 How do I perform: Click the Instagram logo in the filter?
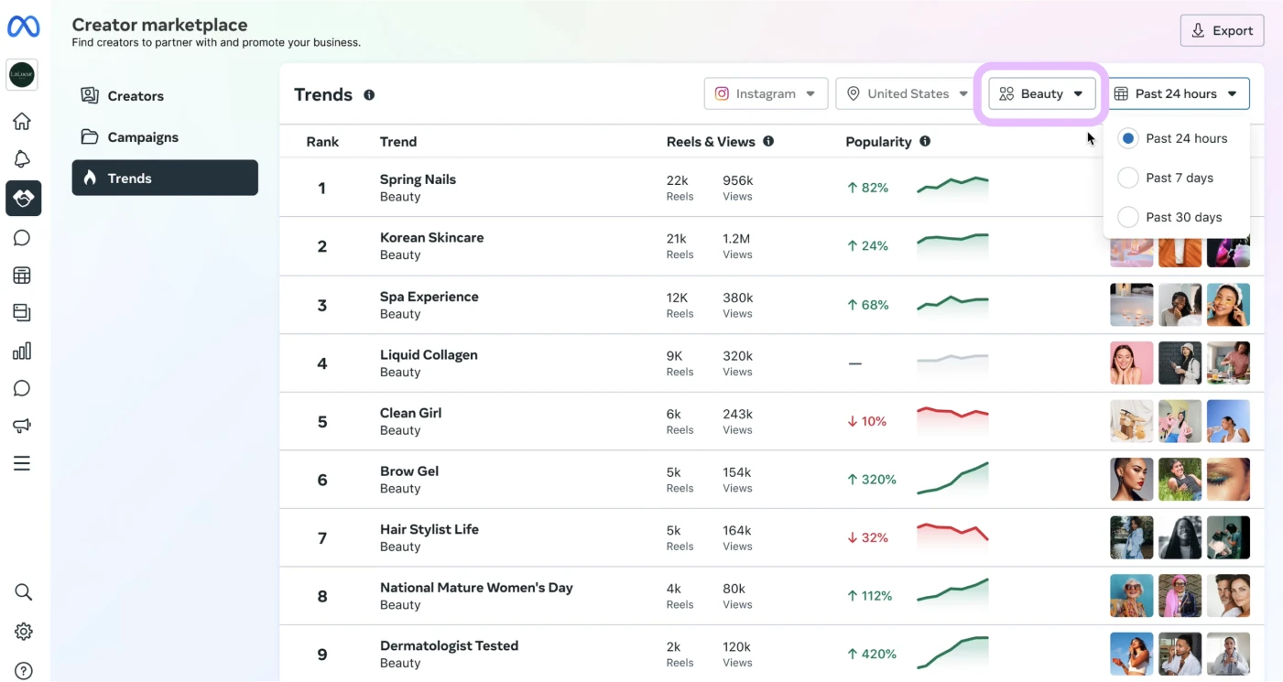(722, 93)
